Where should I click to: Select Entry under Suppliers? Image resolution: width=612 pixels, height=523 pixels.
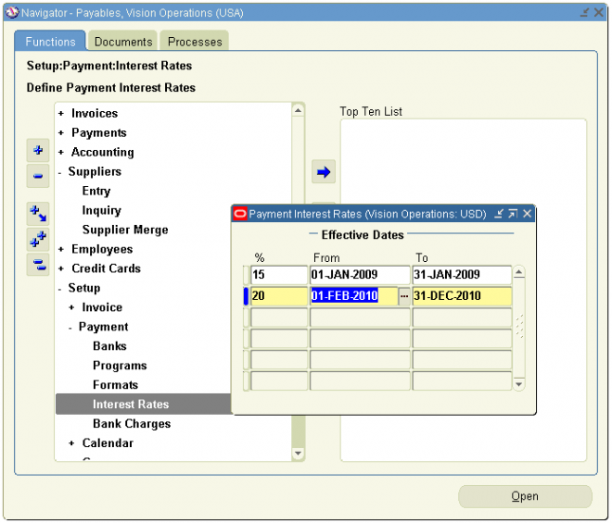tap(96, 191)
